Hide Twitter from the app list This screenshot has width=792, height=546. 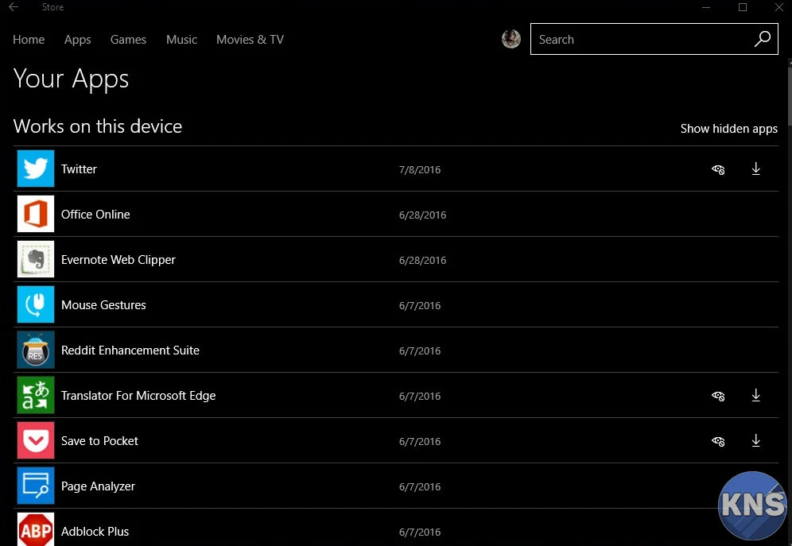coord(718,169)
